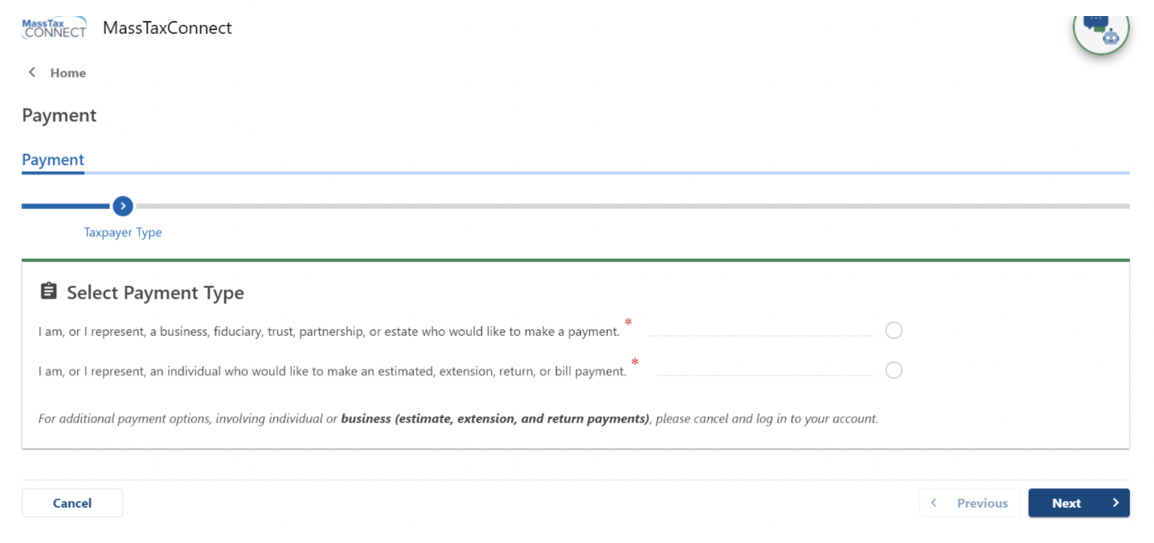Screen dimensions: 1154x543
Task: Select the business, fiduciary, trust payment radio button
Action: click(894, 330)
